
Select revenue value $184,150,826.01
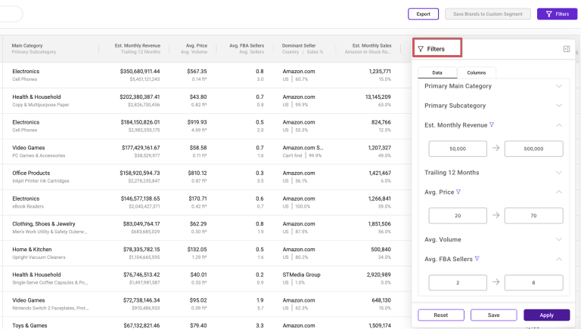pyautogui.click(x=140, y=122)
